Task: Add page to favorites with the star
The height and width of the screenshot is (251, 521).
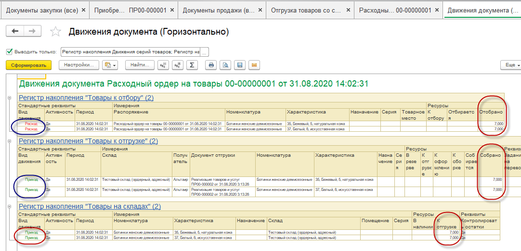Action: click(55, 32)
